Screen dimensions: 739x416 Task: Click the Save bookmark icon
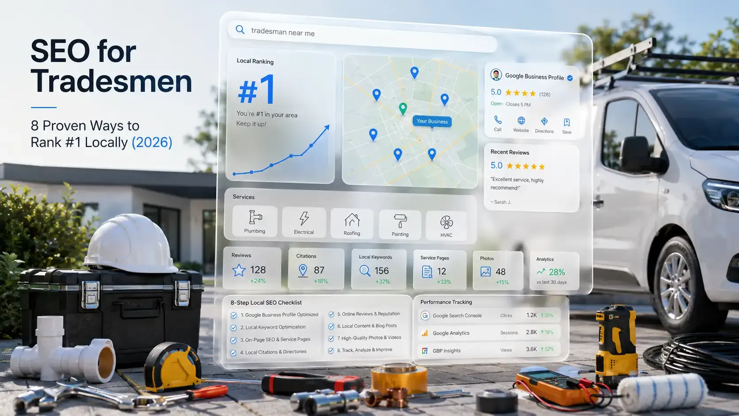pyautogui.click(x=567, y=122)
